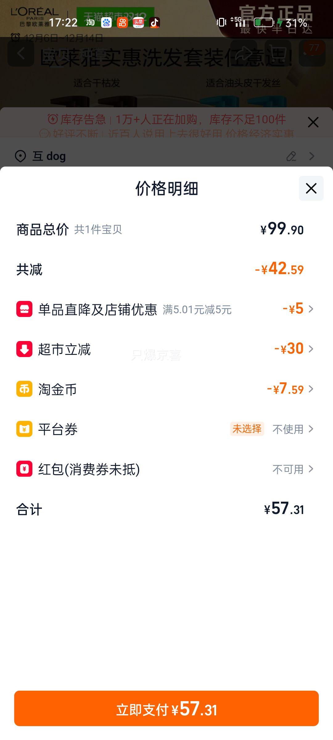Open 平台券 coupon selection showing 不使用
The width and height of the screenshot is (333, 740).
(x=292, y=429)
